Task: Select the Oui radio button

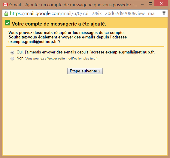Action: 12,53
